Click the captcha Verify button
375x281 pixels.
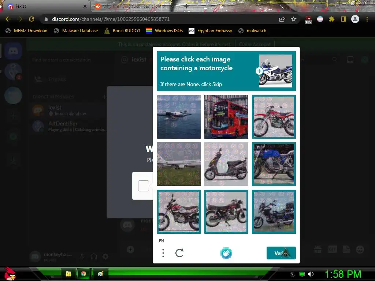pos(281,253)
